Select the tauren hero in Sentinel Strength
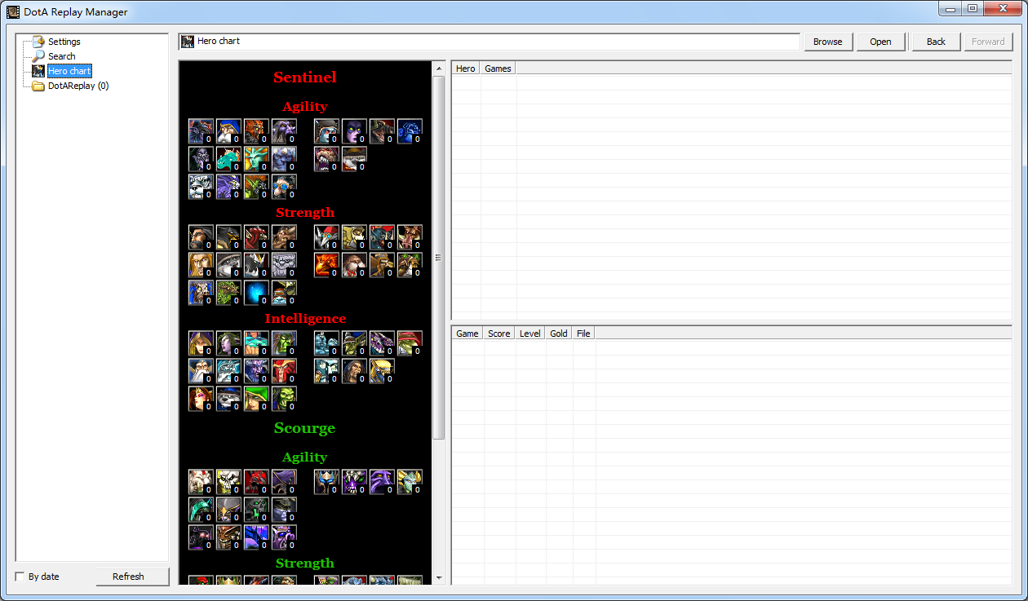The height and width of the screenshot is (601, 1028). (285, 238)
